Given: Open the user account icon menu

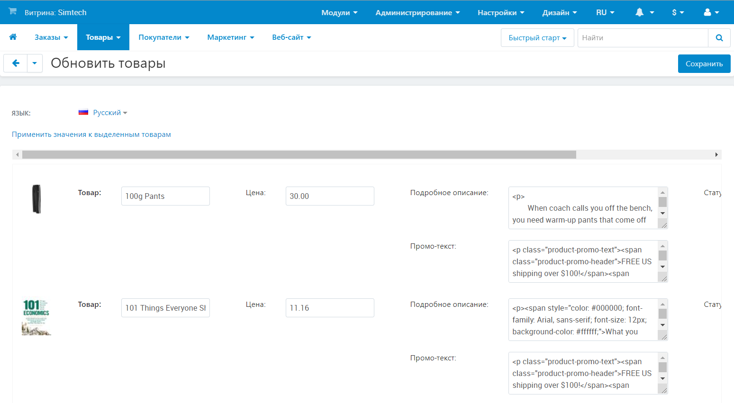Looking at the screenshot, I should (x=711, y=12).
